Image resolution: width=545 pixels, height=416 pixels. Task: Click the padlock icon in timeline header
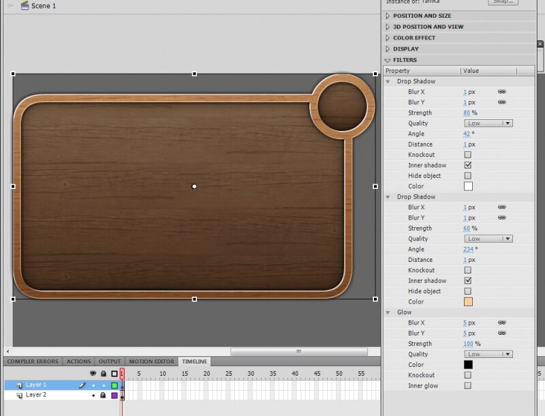tap(104, 374)
